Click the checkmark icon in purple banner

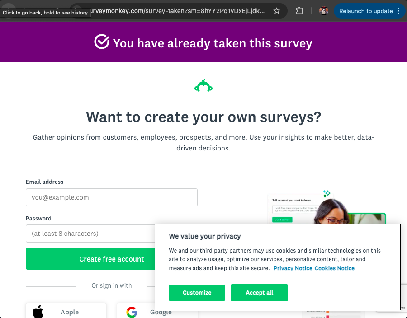pyautogui.click(x=102, y=42)
